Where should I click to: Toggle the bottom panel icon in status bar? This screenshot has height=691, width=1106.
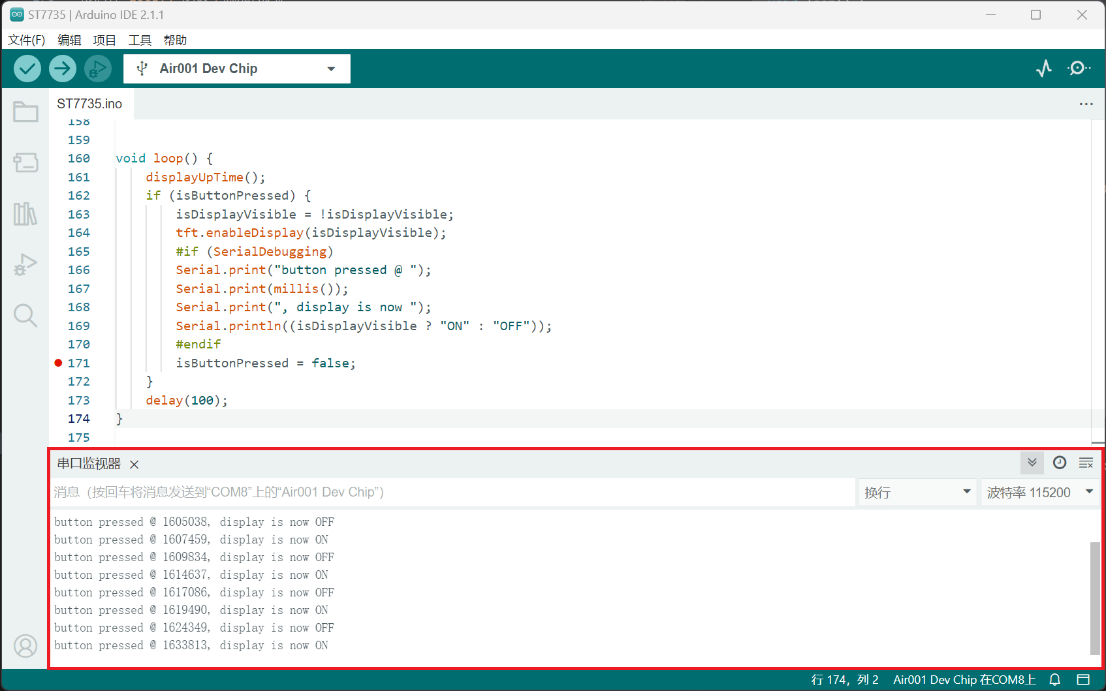coord(1083,680)
